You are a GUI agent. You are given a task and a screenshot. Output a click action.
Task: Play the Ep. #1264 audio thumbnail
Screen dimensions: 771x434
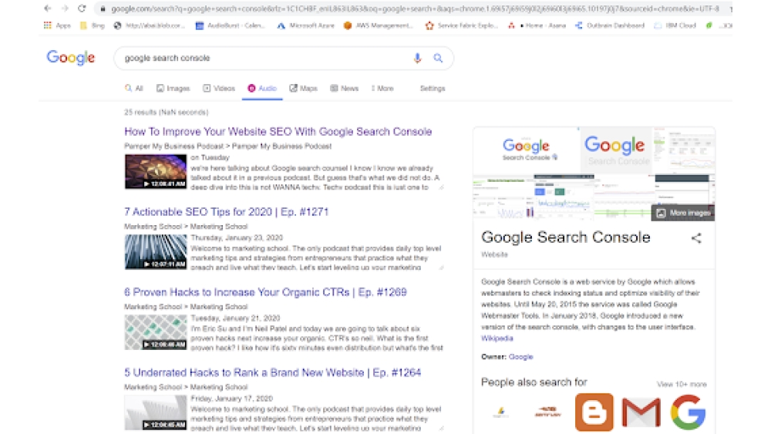(x=156, y=412)
